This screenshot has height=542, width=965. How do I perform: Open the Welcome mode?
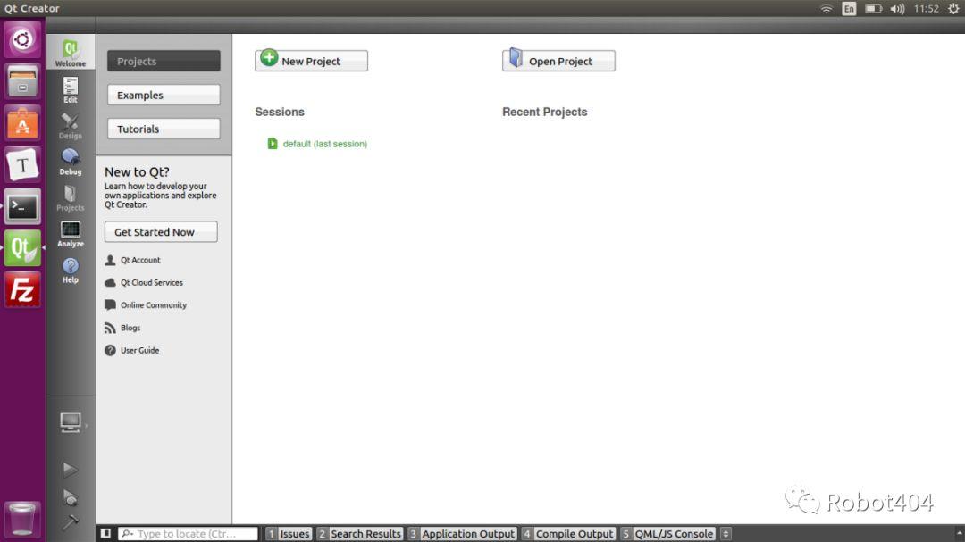coord(71,53)
